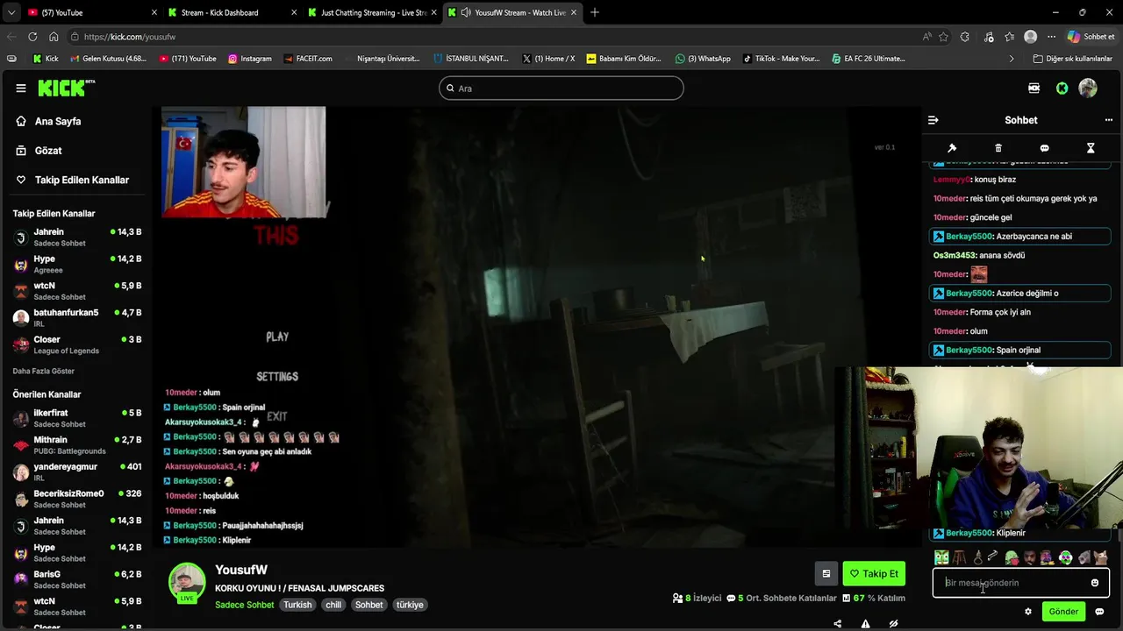This screenshot has width=1123, height=631.
Task: Click the Turkish tag
Action: 297,605
